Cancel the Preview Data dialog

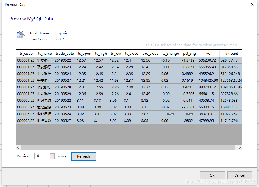[240, 175]
